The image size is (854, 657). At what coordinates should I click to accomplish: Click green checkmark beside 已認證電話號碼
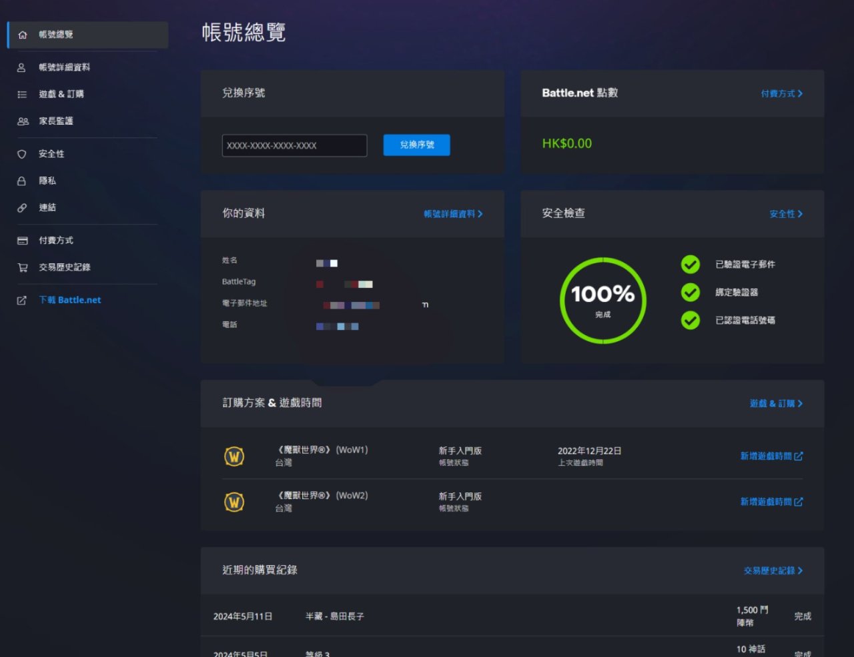(x=691, y=321)
